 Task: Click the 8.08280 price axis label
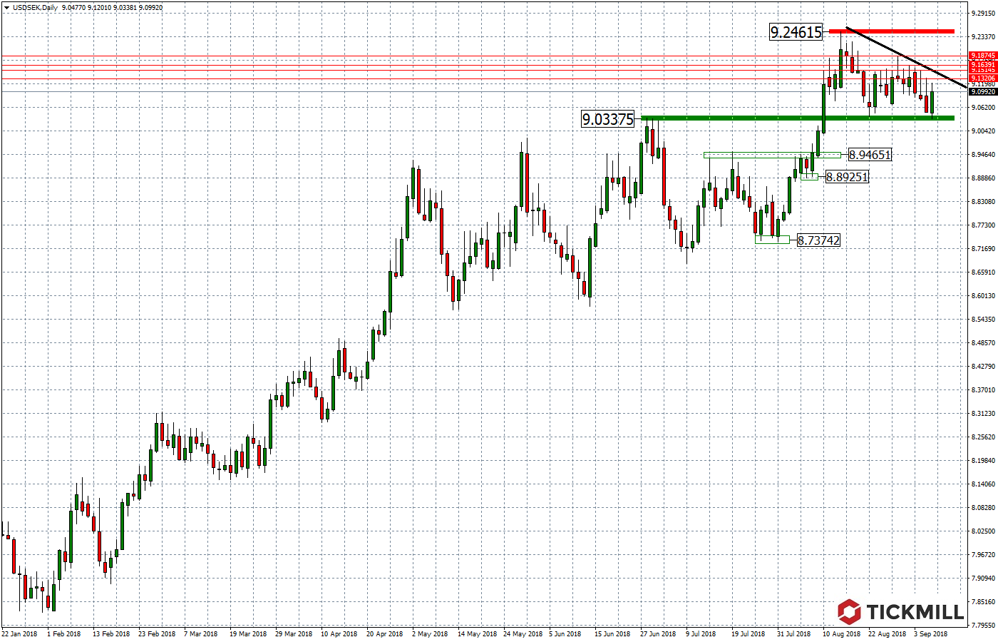point(983,507)
